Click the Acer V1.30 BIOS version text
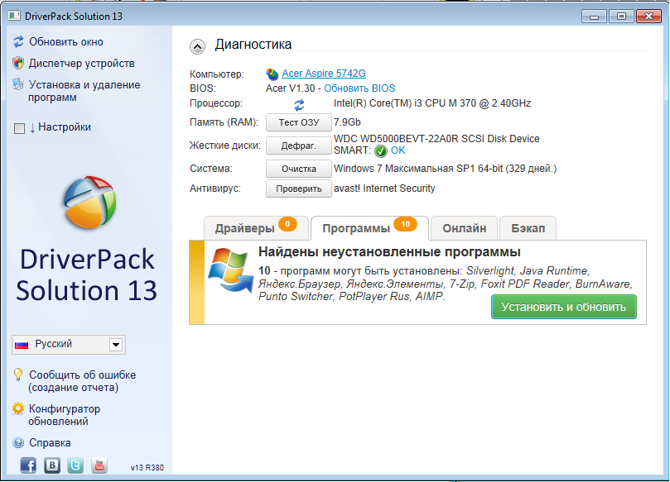This screenshot has width=670, height=482. click(290, 88)
